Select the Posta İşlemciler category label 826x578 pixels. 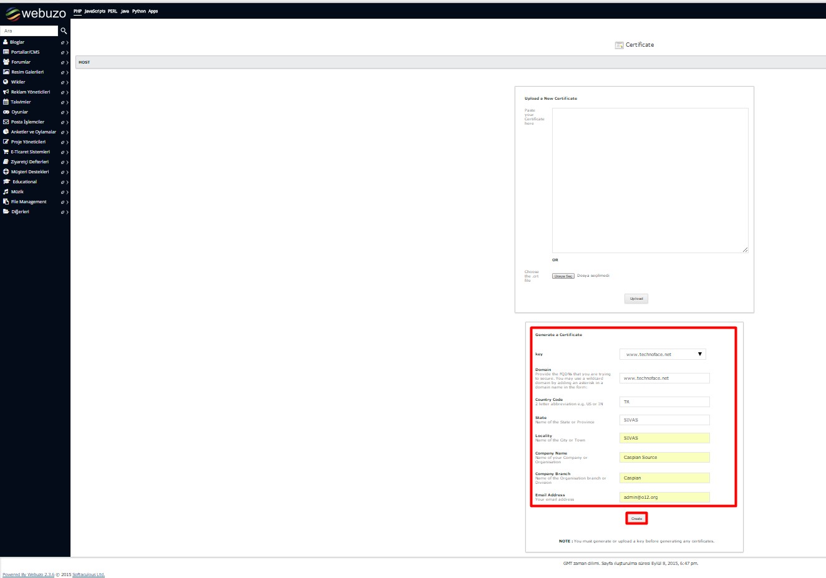(x=27, y=122)
